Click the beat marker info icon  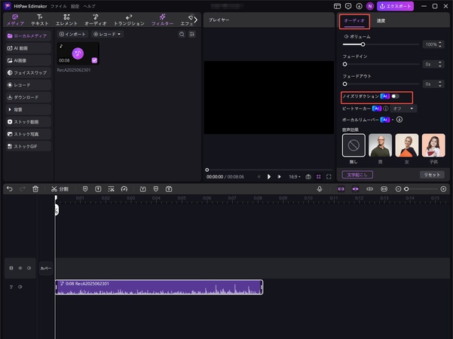click(386, 108)
